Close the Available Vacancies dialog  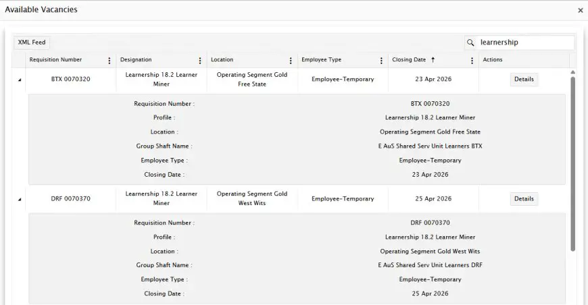click(580, 11)
